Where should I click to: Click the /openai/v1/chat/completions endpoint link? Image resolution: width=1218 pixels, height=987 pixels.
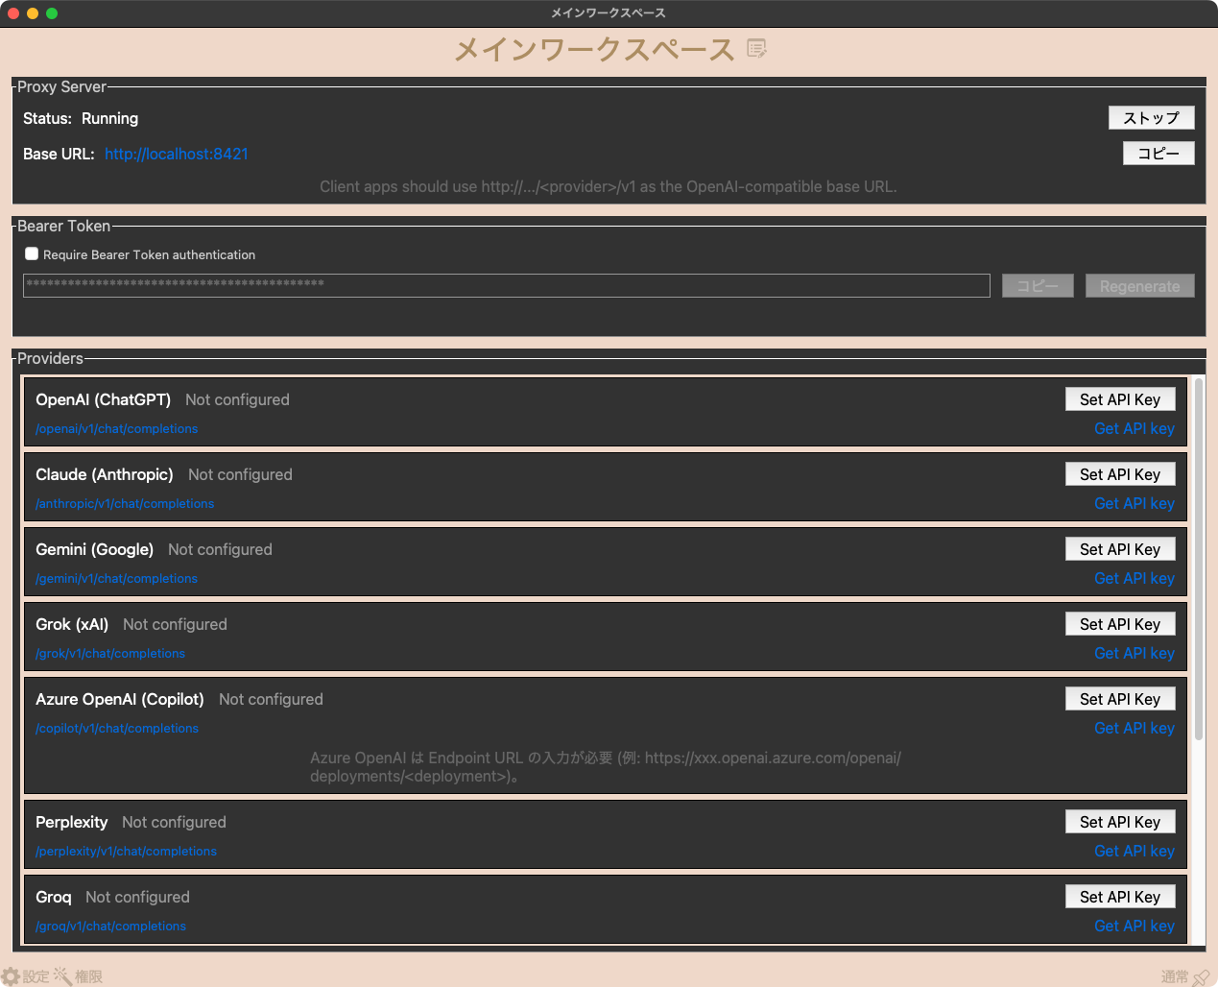point(116,428)
